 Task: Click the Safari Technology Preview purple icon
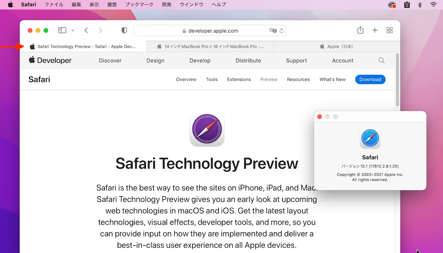tap(207, 129)
